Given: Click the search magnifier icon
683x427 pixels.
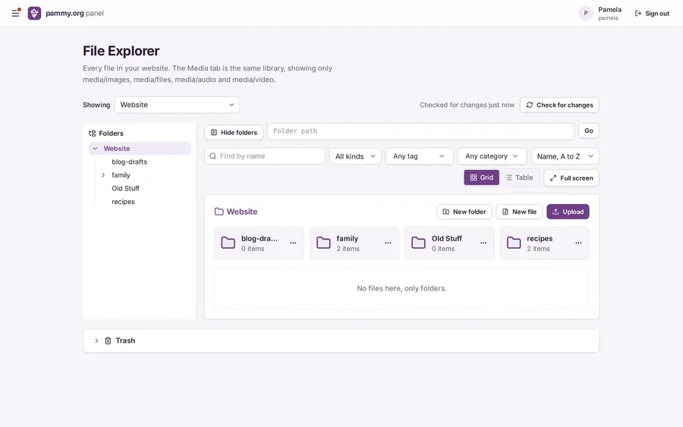Looking at the screenshot, I should [x=213, y=156].
